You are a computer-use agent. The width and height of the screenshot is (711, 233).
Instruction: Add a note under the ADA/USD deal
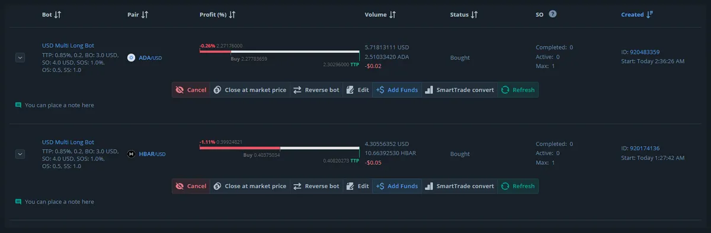click(x=59, y=105)
